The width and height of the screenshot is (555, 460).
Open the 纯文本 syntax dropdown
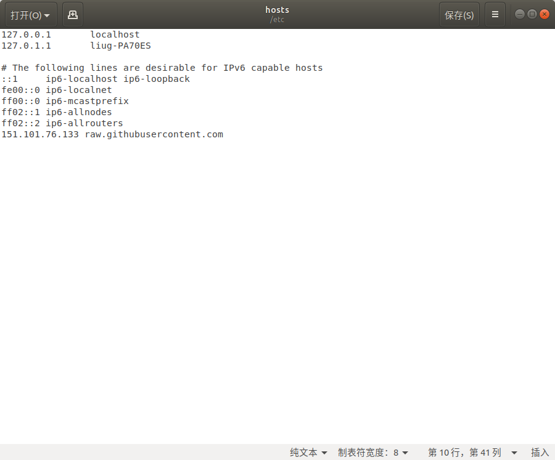point(308,452)
